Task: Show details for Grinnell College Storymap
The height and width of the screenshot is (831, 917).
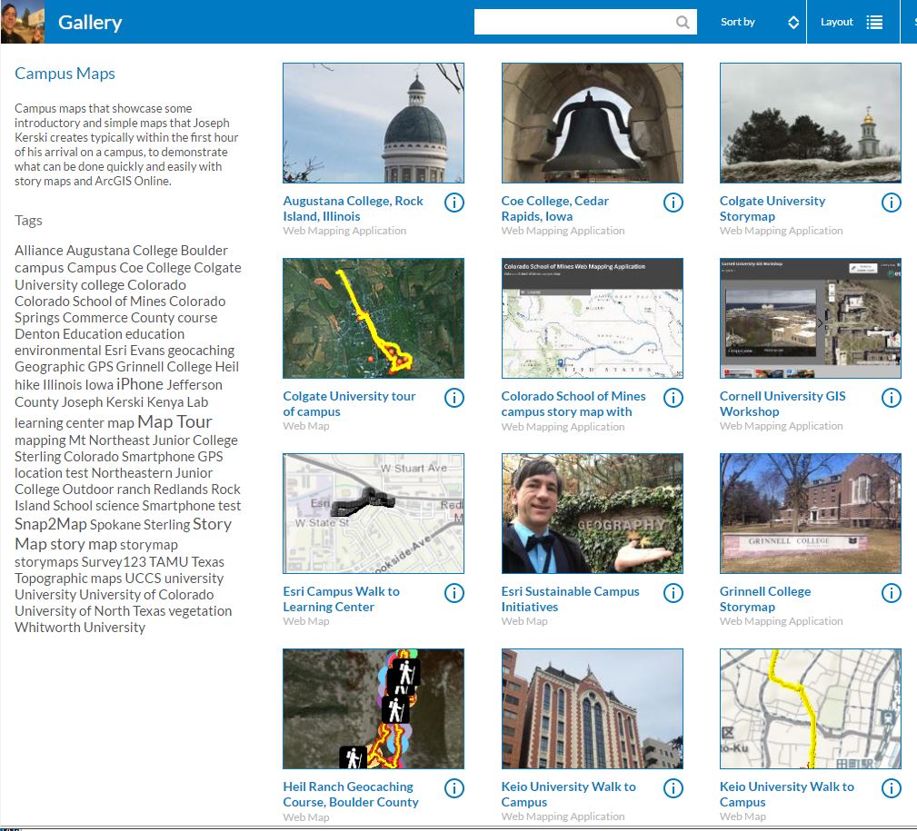Action: click(x=892, y=593)
